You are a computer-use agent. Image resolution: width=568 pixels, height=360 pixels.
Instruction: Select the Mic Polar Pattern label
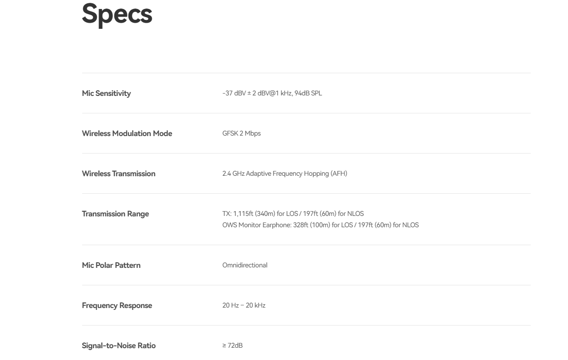tap(111, 266)
